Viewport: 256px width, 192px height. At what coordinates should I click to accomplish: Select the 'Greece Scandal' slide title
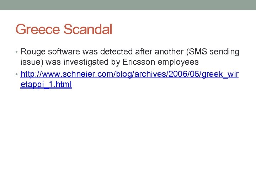pos(64,30)
